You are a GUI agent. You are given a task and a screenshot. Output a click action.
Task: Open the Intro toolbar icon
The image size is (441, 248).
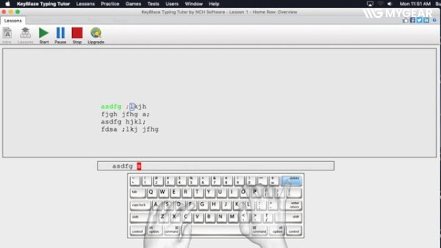click(7, 33)
